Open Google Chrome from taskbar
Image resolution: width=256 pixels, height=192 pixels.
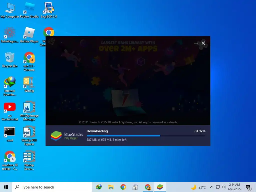pyautogui.click(x=123, y=187)
